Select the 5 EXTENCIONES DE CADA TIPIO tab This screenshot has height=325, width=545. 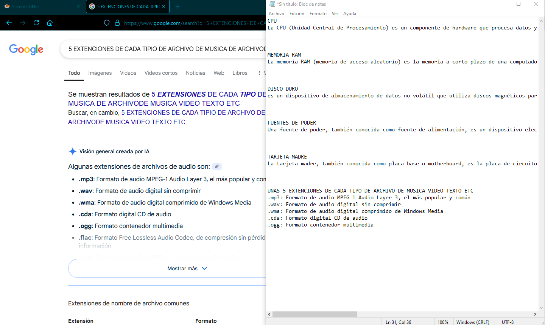[127, 6]
